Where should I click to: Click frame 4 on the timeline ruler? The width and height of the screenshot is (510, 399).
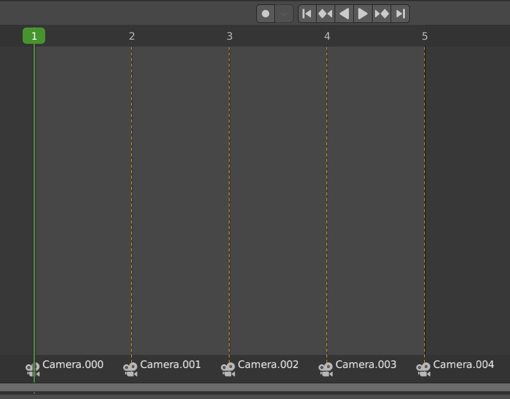(x=327, y=35)
